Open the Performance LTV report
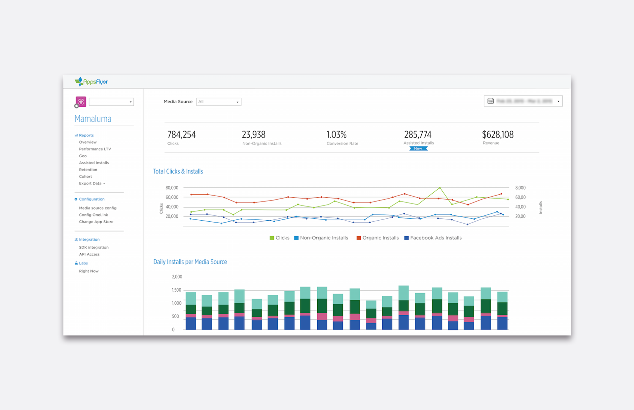The image size is (634, 410). point(95,149)
